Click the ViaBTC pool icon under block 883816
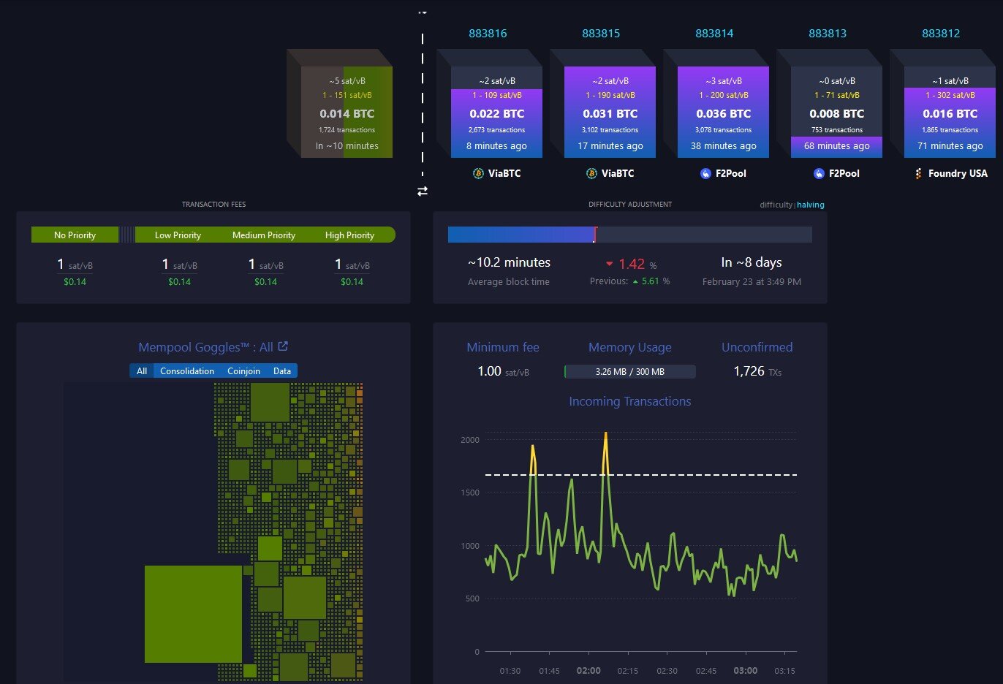 click(x=478, y=173)
